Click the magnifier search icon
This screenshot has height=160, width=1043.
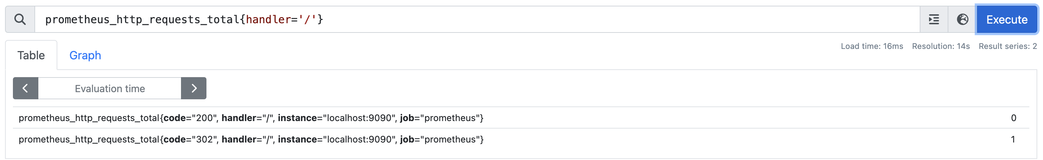click(x=20, y=19)
